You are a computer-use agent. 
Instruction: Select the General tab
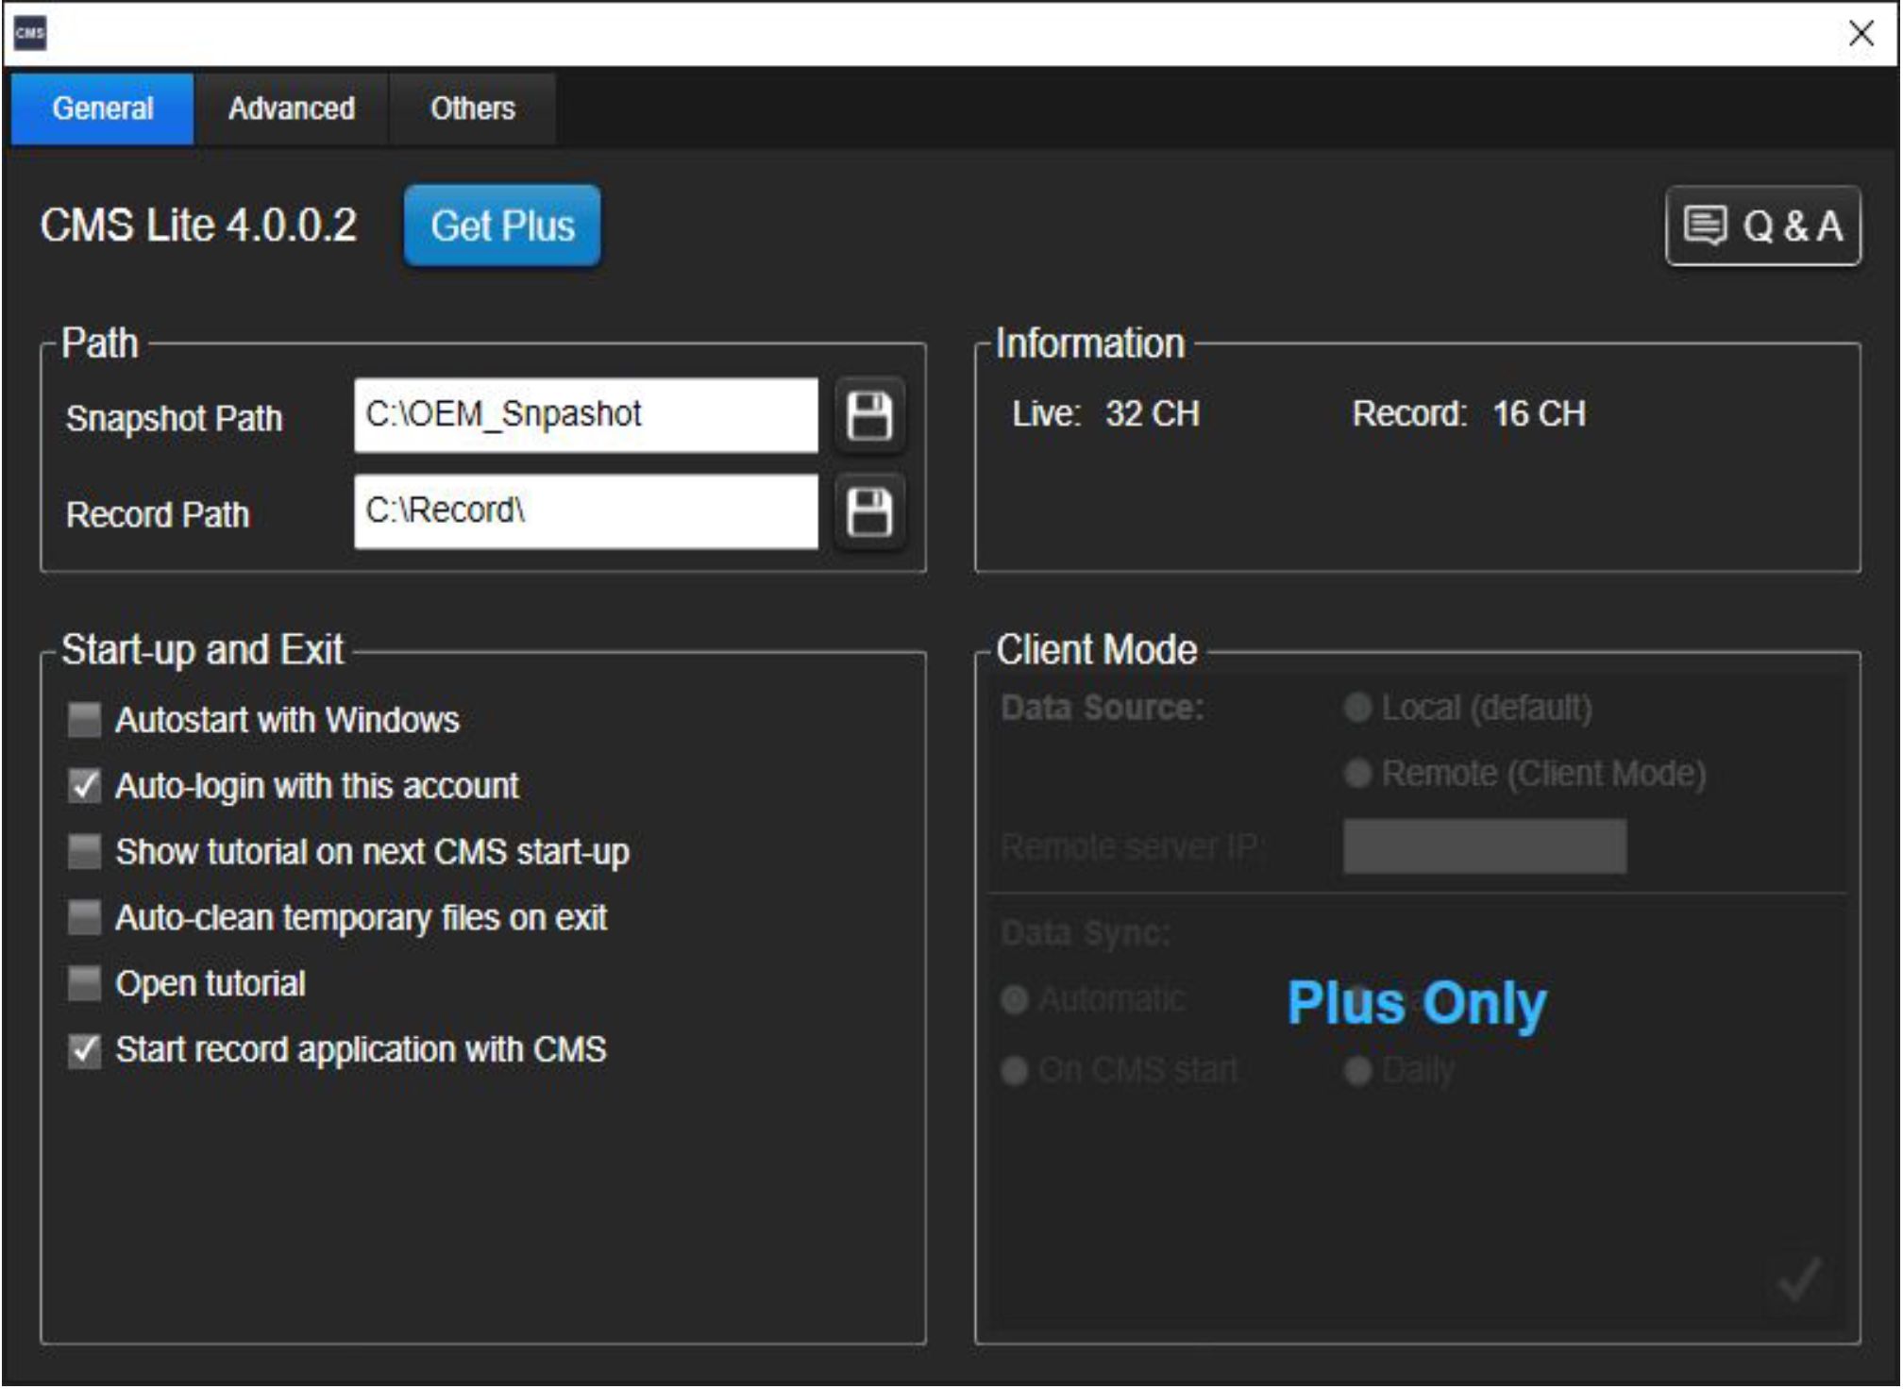click(103, 109)
